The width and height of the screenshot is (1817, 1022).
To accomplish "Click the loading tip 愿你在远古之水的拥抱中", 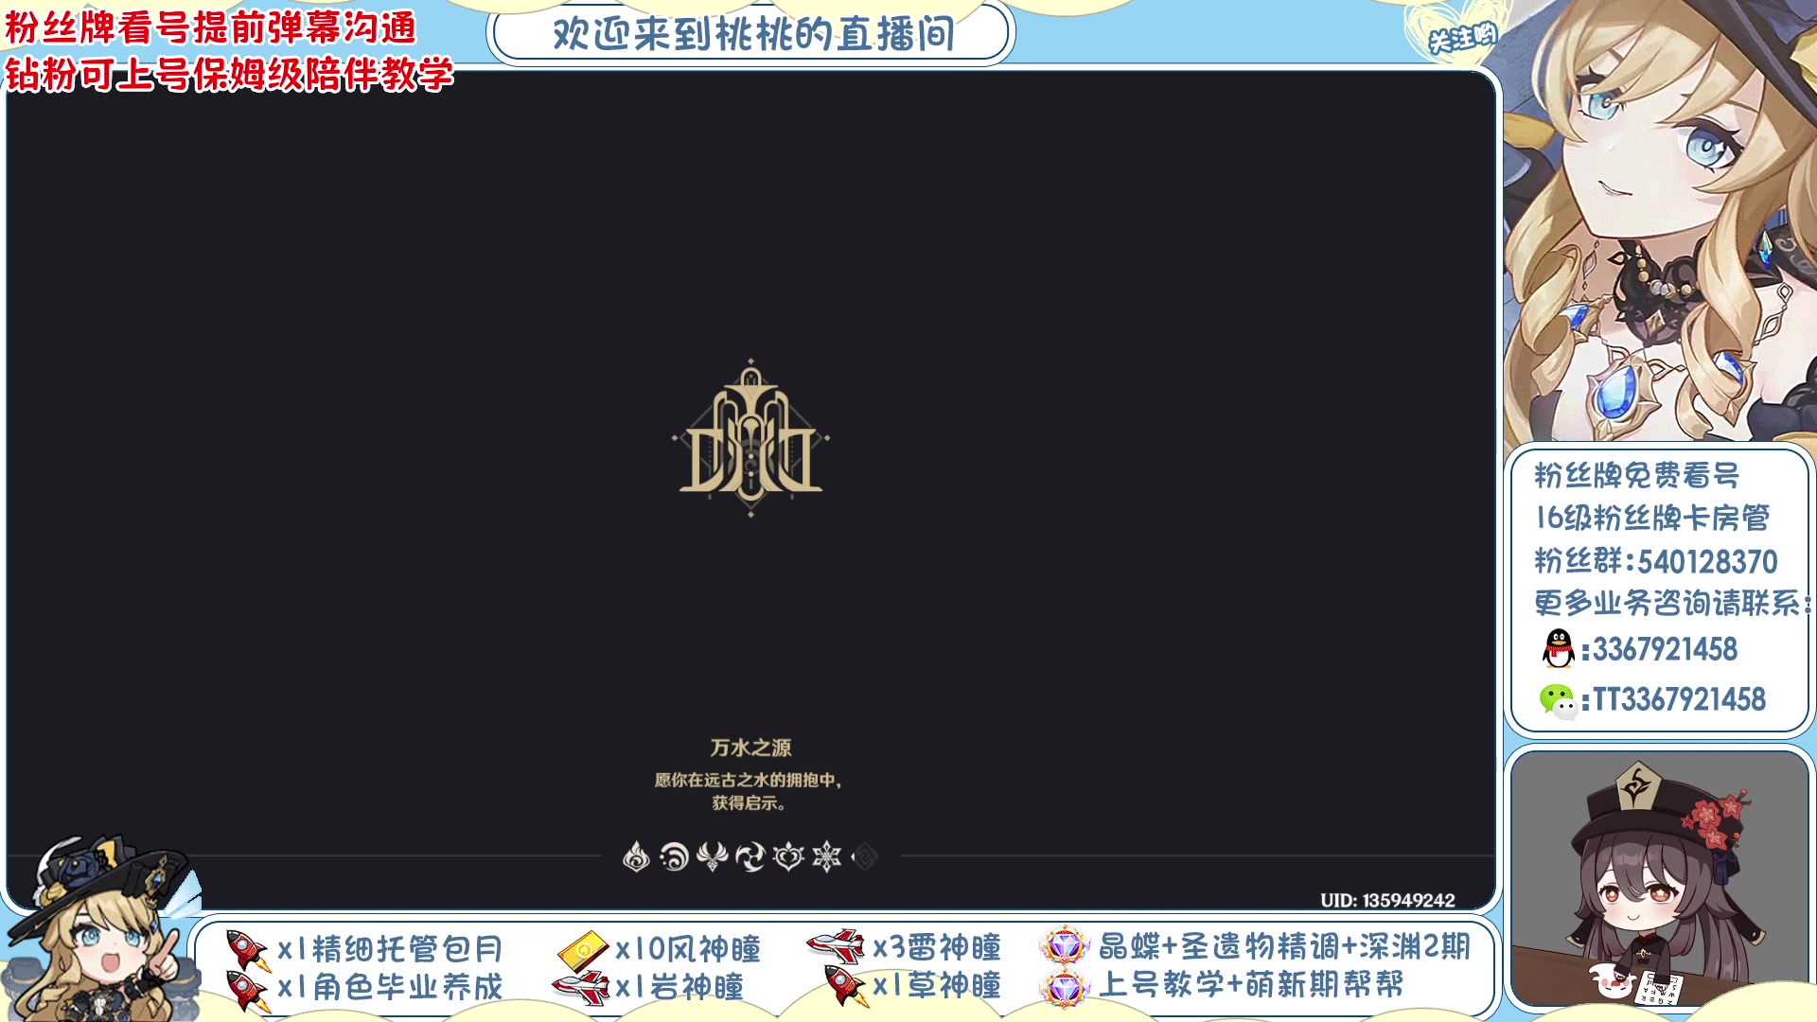I will pyautogui.click(x=748, y=781).
